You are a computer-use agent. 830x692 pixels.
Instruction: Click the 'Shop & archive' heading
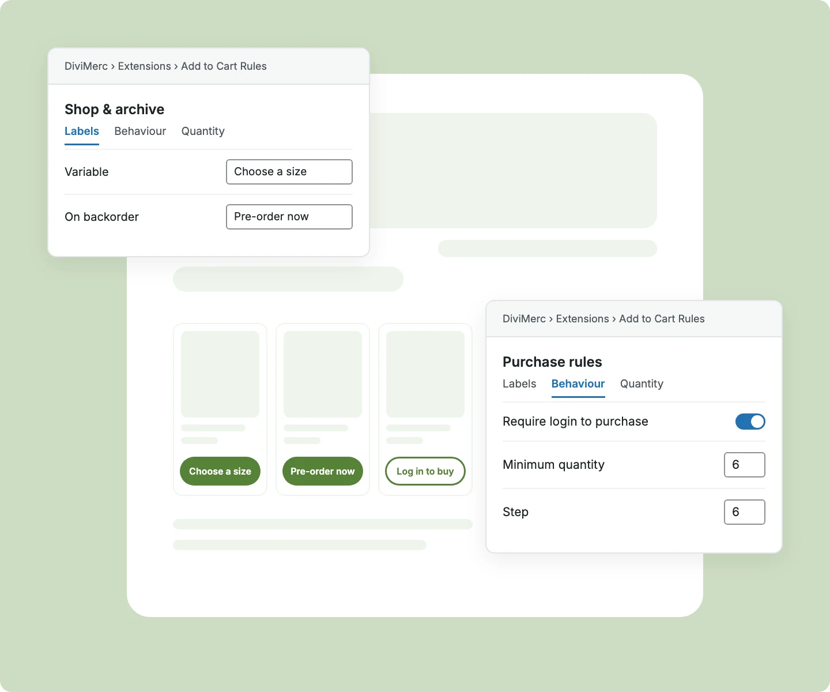114,110
